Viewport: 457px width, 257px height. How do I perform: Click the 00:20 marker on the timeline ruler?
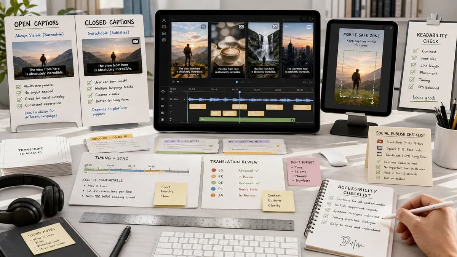(257, 89)
